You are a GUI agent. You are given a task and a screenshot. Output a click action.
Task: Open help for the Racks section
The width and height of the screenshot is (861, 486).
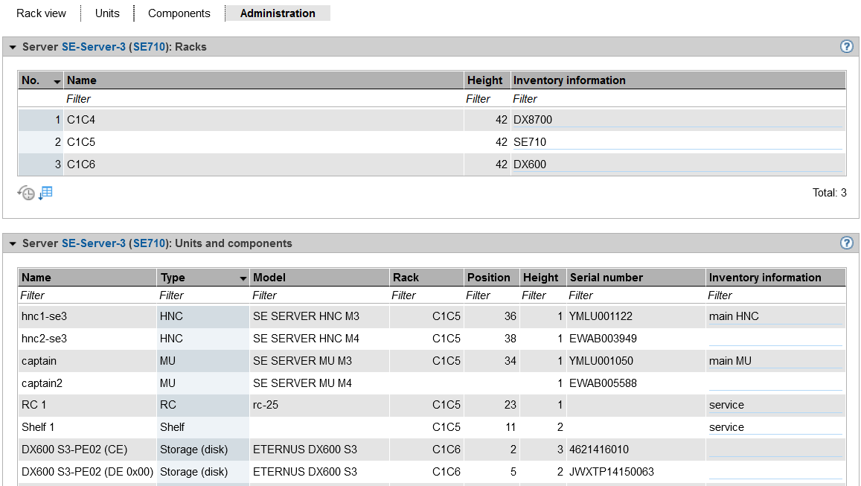click(846, 46)
